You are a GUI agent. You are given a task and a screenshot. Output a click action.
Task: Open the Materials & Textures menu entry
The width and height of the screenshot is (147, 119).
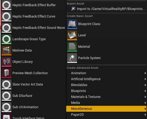(106, 97)
